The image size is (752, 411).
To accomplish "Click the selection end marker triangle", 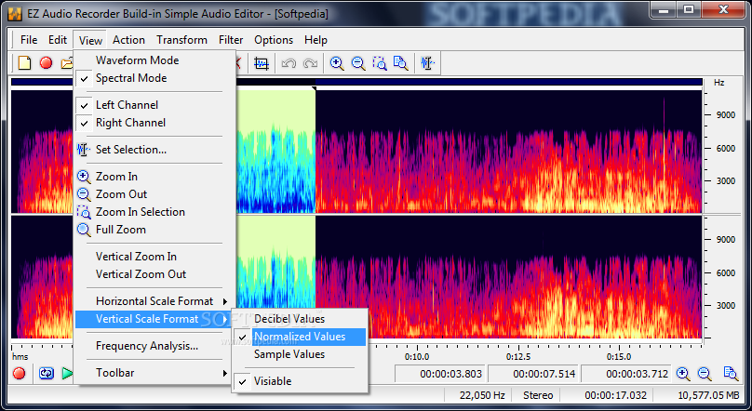I will 315,88.
